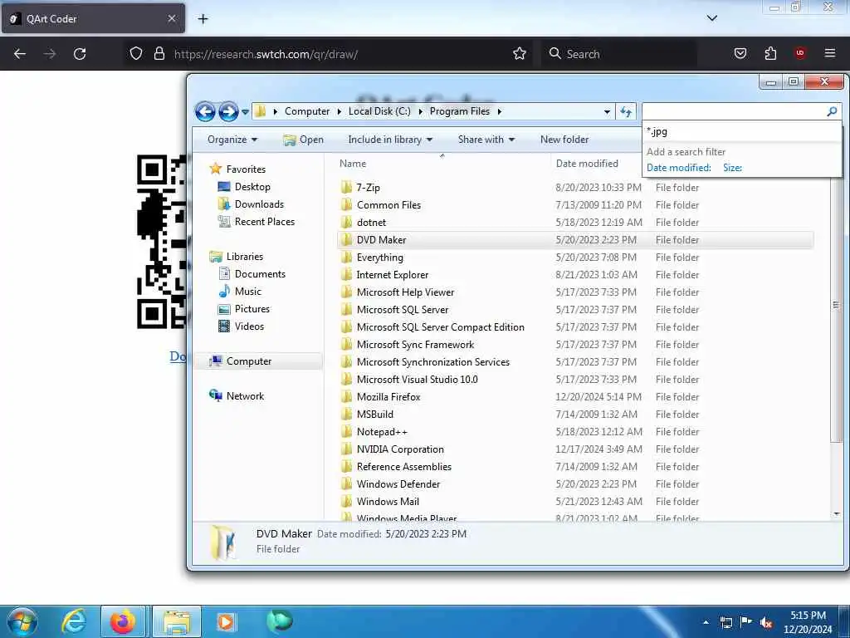Open Firefox extensions puzzle icon
Screen dimensions: 850x638
pos(770,53)
